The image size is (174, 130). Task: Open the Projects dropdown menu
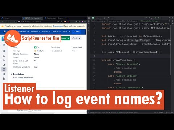pos(35,31)
